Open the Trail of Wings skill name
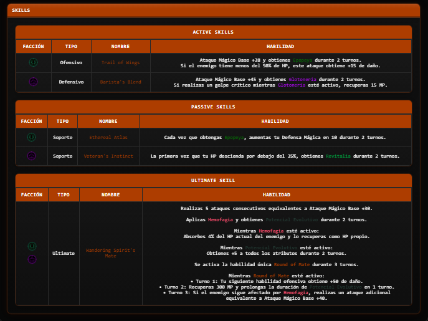Image resolution: width=428 pixels, height=321 pixels. 120,62
